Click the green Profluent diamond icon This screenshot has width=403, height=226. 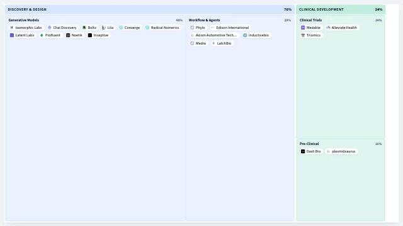pyautogui.click(x=42, y=35)
